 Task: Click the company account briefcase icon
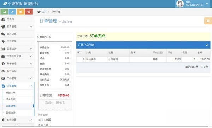[x=3, y=56]
